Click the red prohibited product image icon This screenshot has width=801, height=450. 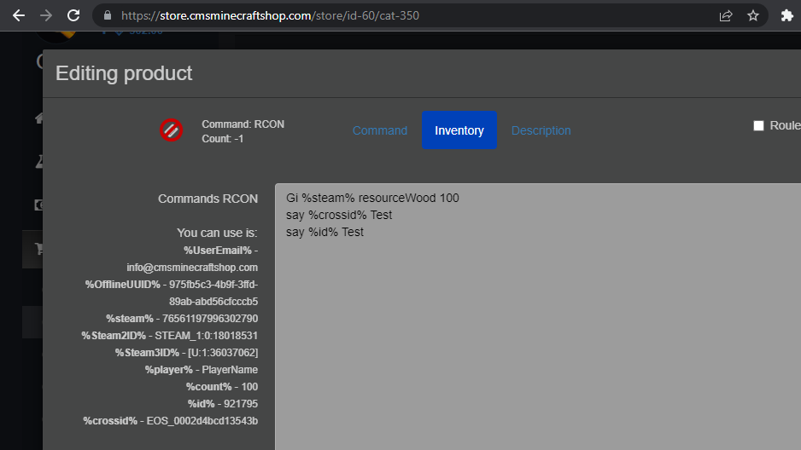[x=171, y=130]
